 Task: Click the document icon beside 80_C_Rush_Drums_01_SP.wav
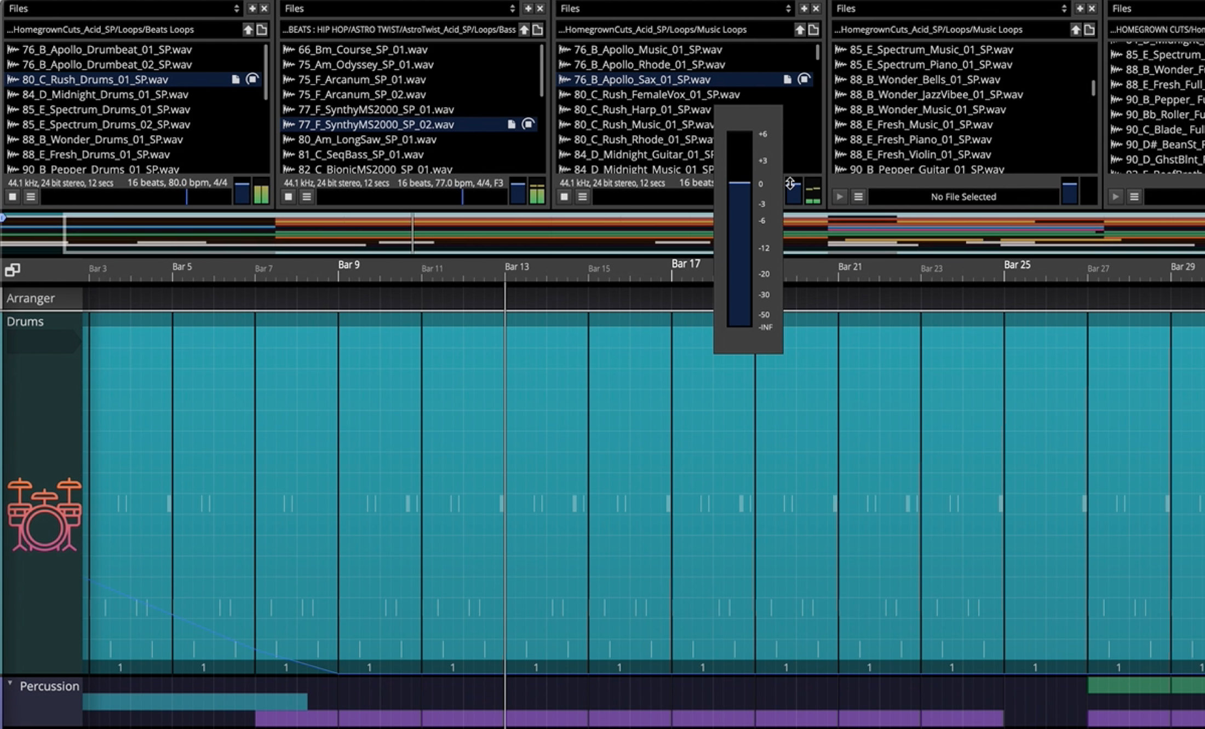point(236,79)
